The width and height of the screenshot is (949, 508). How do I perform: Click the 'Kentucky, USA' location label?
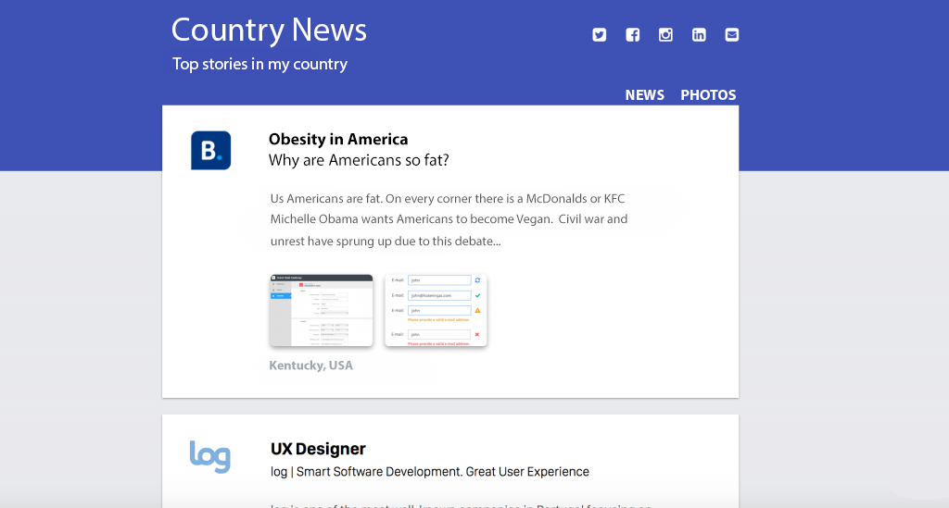(310, 366)
